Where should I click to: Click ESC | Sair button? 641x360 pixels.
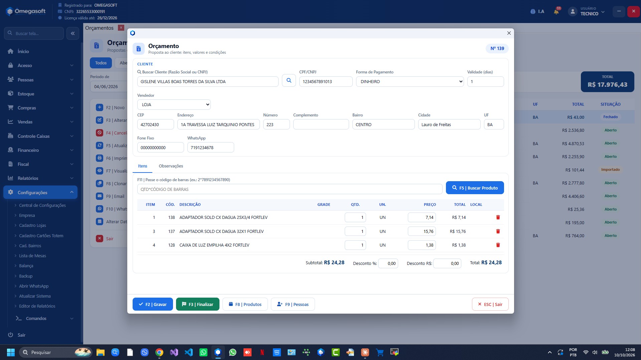[x=490, y=304]
